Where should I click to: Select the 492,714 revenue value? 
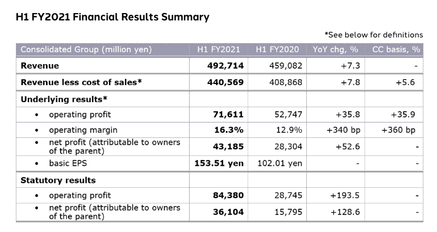click(x=225, y=66)
